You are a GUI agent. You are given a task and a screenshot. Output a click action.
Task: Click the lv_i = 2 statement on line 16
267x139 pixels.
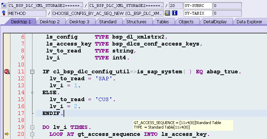pyautogui.click(x=65, y=106)
